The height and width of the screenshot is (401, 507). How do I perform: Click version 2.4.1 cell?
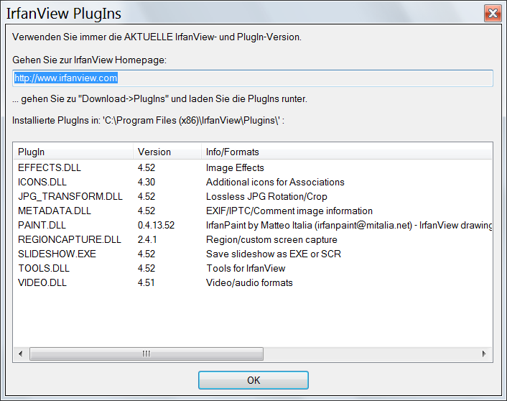click(x=147, y=239)
